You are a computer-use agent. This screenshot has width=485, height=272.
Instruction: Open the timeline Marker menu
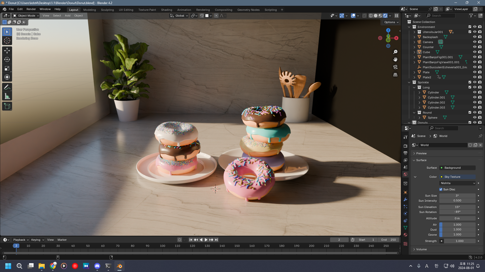[62, 240]
